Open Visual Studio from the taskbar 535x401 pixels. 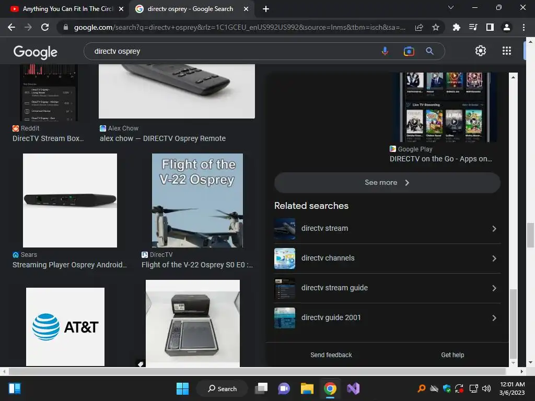click(353, 388)
